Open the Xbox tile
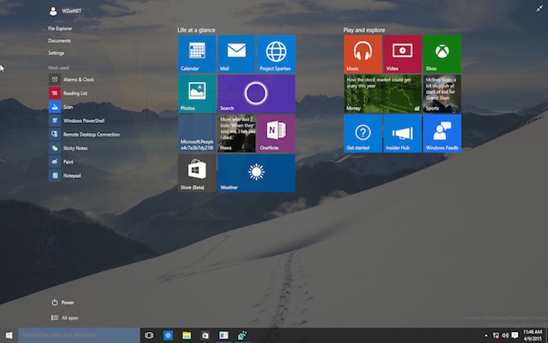Viewport: 548px width, 343px height. (442, 54)
